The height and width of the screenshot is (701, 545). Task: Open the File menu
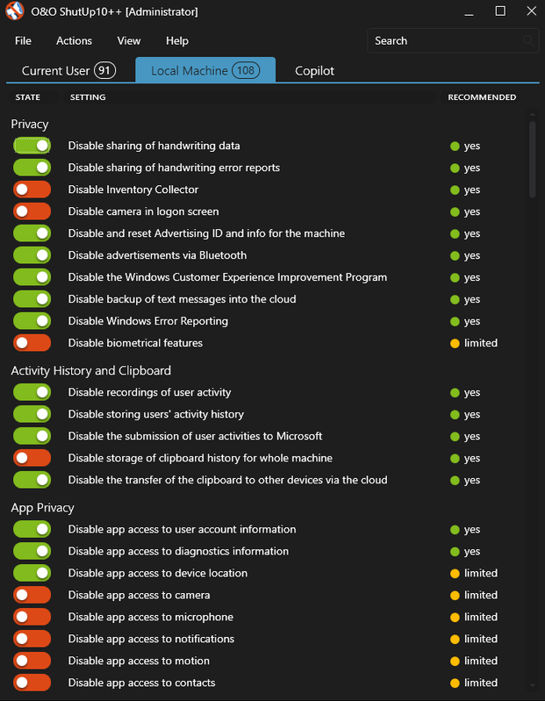(23, 40)
